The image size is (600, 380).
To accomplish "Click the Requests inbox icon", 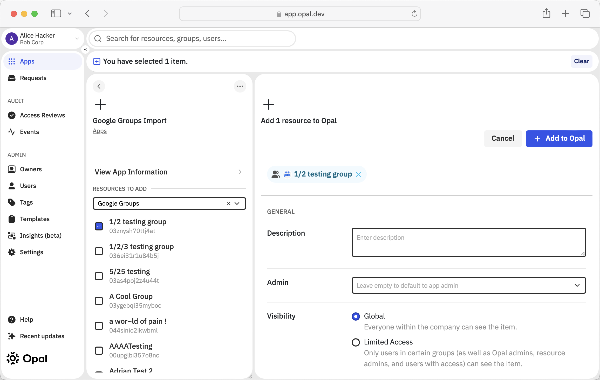I will point(12,78).
